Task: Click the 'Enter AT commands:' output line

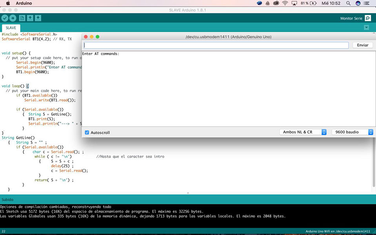Action: click(100, 54)
